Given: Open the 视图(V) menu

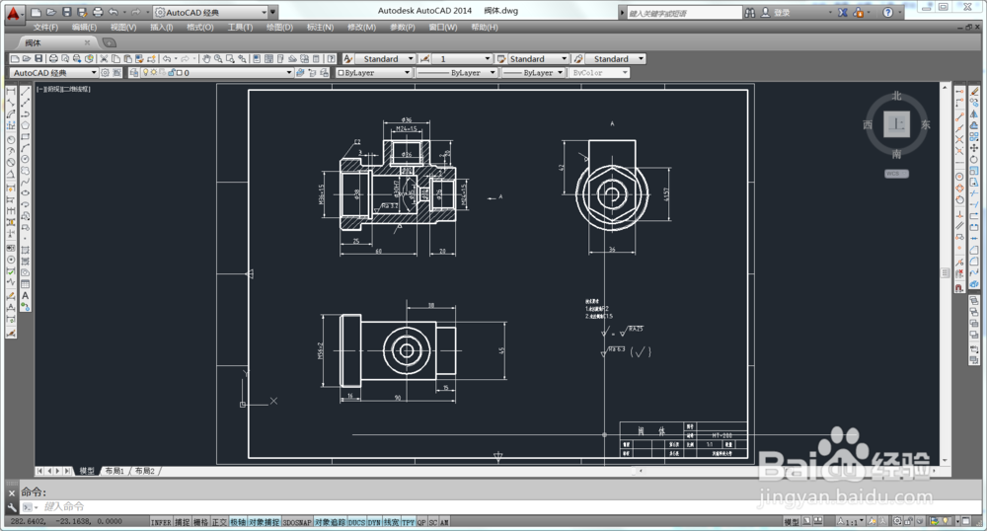Looking at the screenshot, I should 123,27.
